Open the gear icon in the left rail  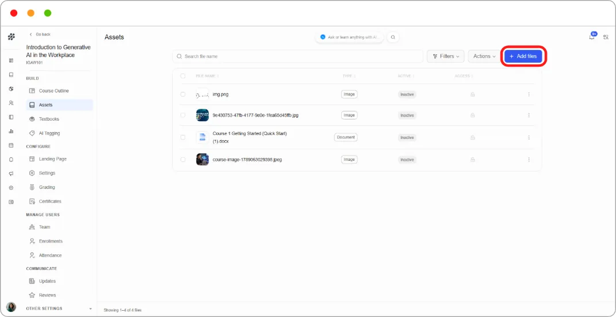(11, 188)
